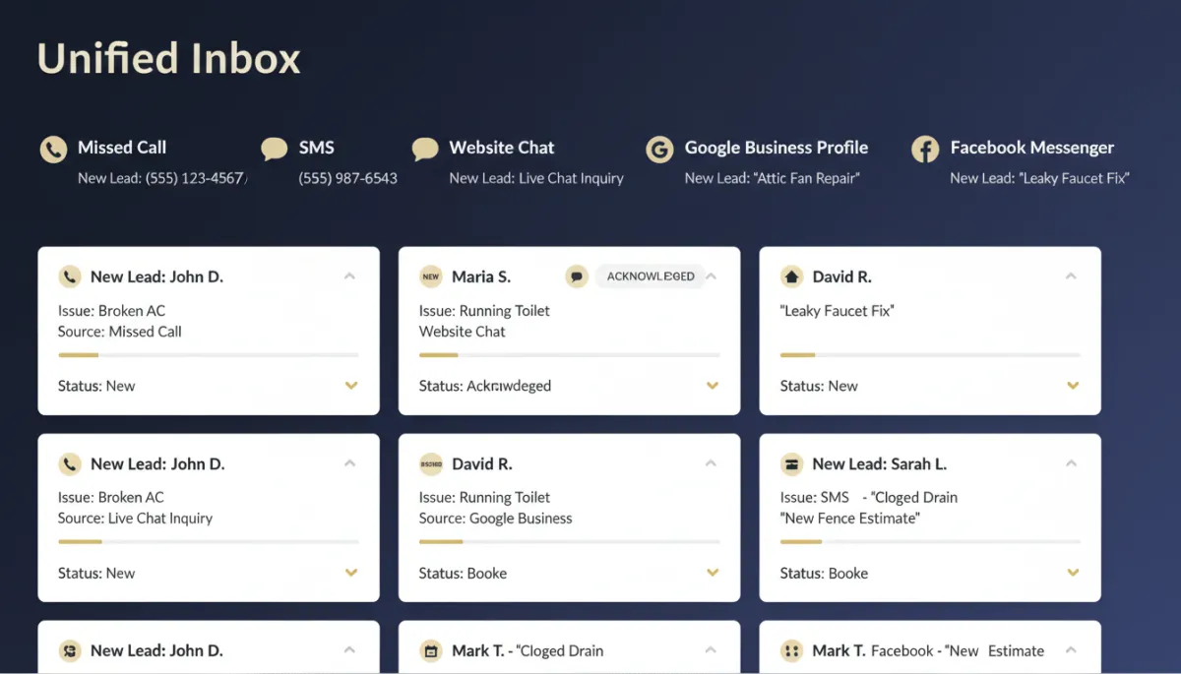Image resolution: width=1181 pixels, height=674 pixels.
Task: Click progress bar on David R. Google Business card
Action: (x=570, y=541)
